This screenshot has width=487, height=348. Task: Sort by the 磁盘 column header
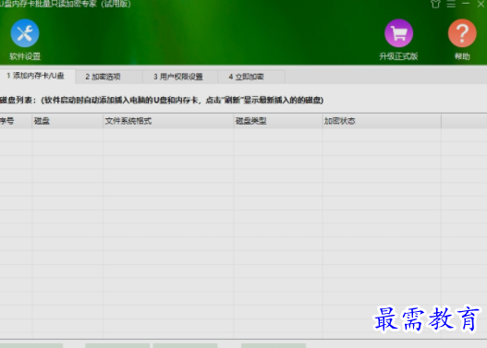[67, 121]
